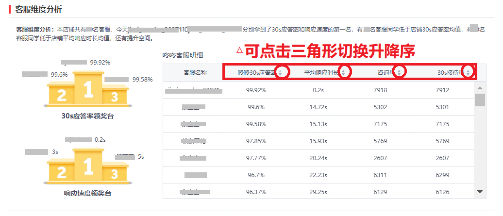503x216 pixels.
Task: Sort by 咚咚30s应答率 using triangle icon
Action: click(x=280, y=72)
